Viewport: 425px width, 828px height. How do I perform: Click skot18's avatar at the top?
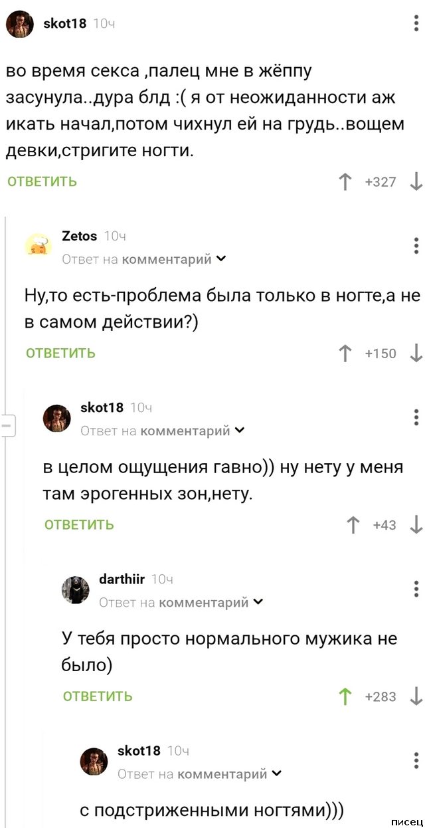(20, 25)
